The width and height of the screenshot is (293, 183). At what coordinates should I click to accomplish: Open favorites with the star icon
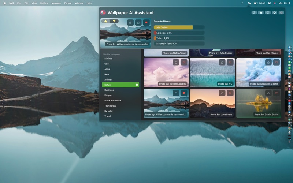tap(261, 12)
